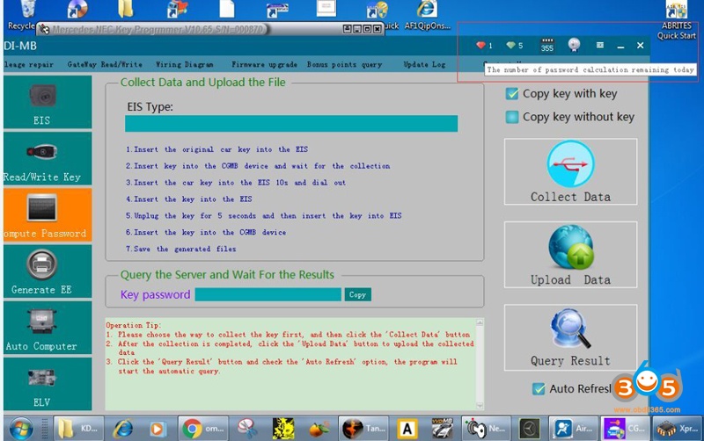The width and height of the screenshot is (704, 441).
Task: Open the ABRITES Quick Start desktop shortcut
Action: point(677,20)
